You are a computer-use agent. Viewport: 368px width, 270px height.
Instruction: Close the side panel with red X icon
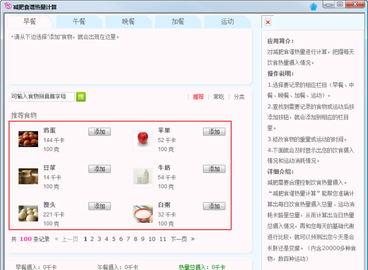[x=268, y=22]
